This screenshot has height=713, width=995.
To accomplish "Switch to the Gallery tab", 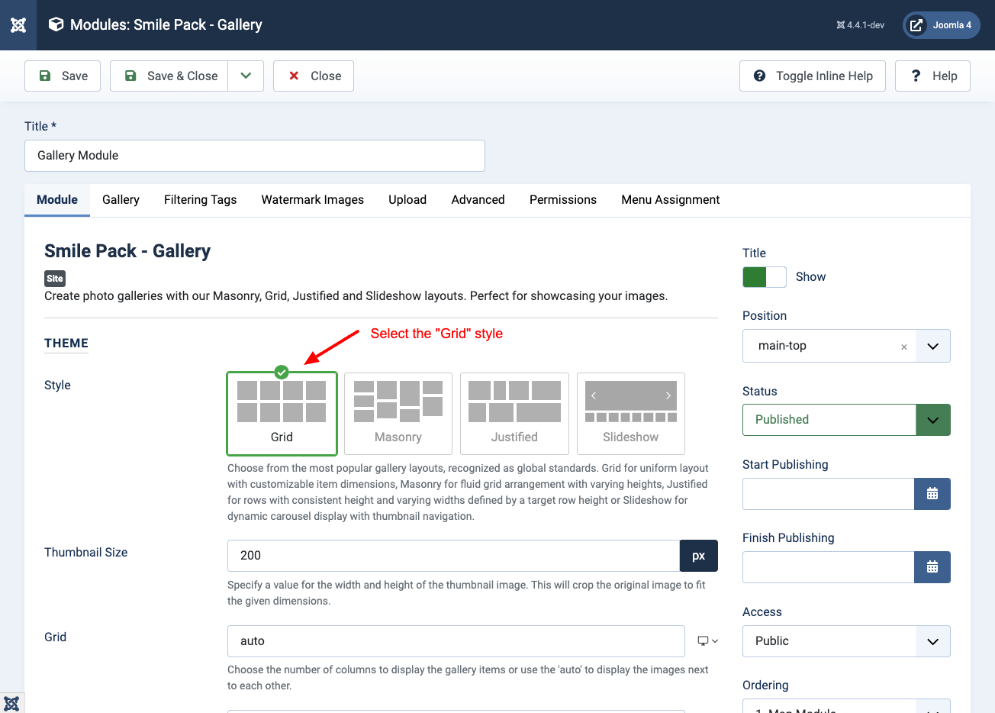I will click(x=121, y=200).
